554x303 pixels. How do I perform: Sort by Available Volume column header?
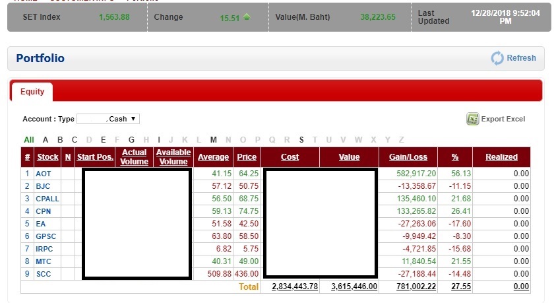(173, 157)
